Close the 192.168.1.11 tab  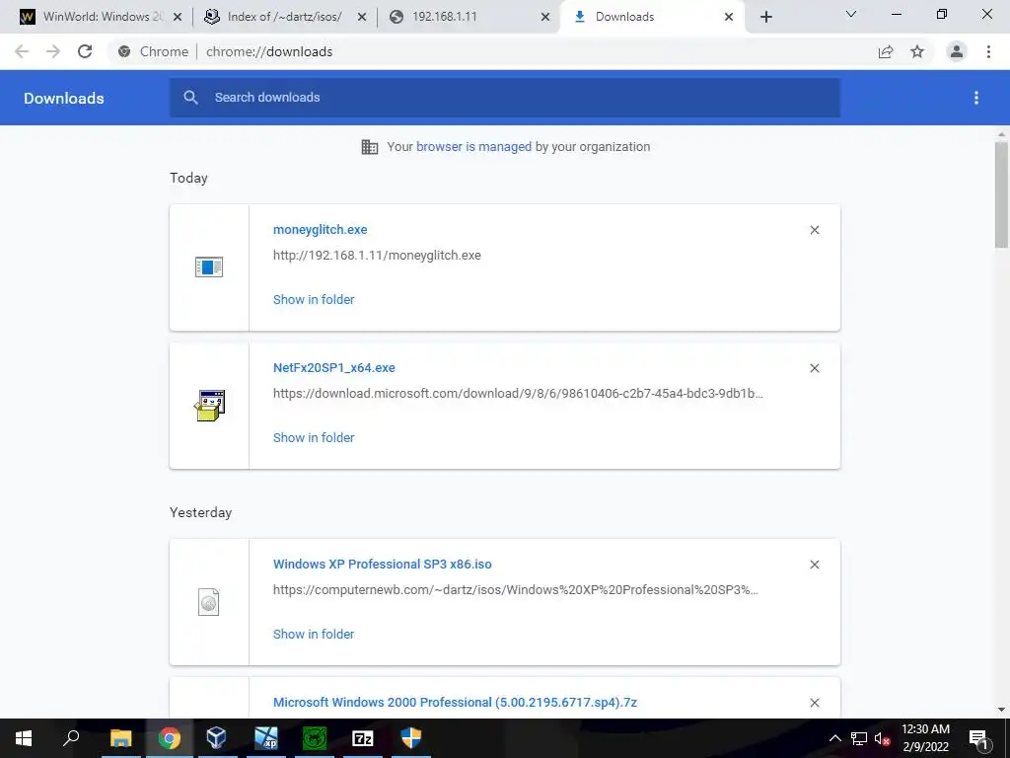tap(545, 17)
